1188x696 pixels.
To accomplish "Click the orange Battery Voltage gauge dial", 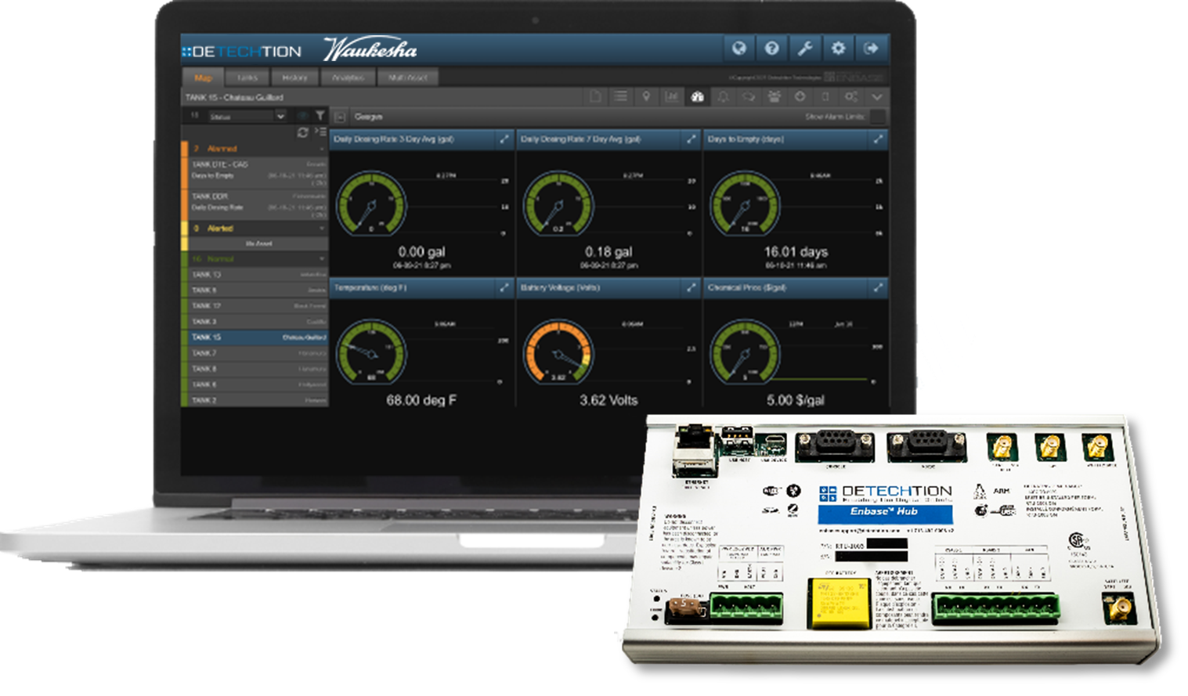I will pos(558,352).
